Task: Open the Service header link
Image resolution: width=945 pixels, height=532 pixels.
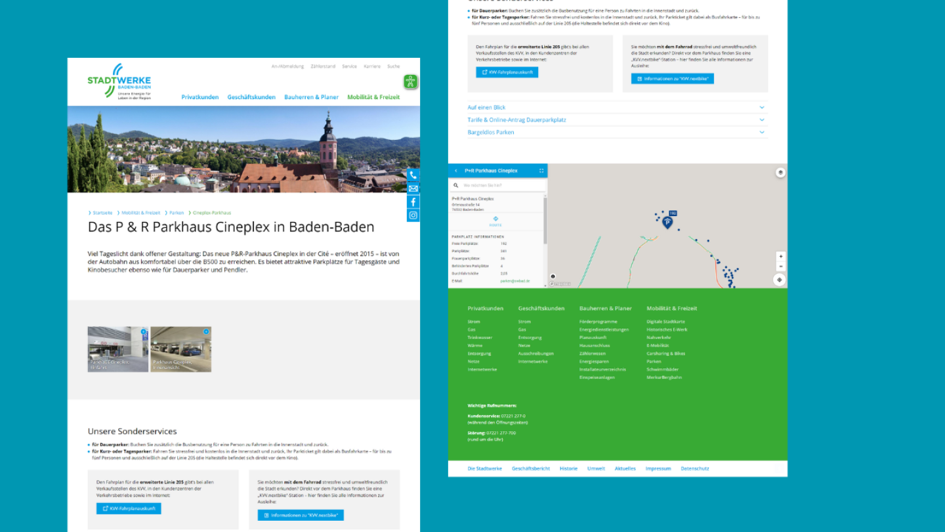Action: coord(349,66)
